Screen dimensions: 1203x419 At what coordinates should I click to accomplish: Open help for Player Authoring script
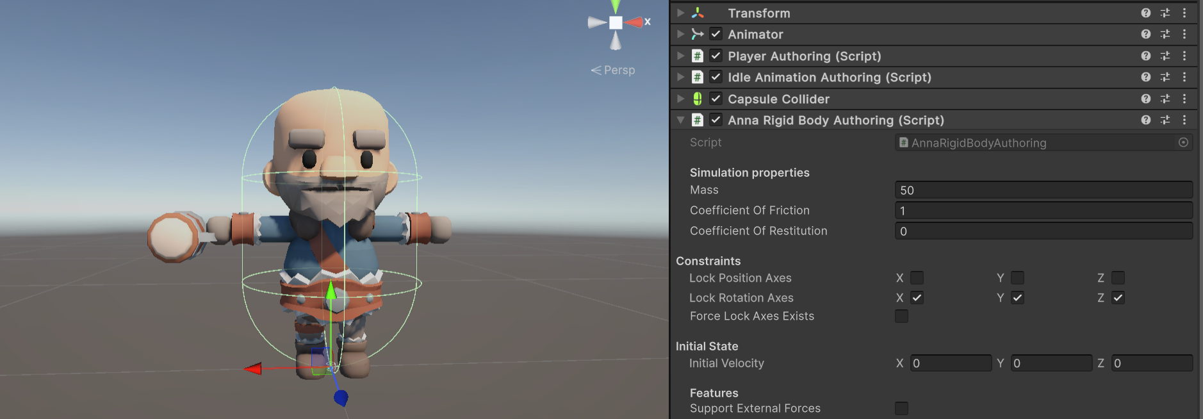pos(1146,56)
